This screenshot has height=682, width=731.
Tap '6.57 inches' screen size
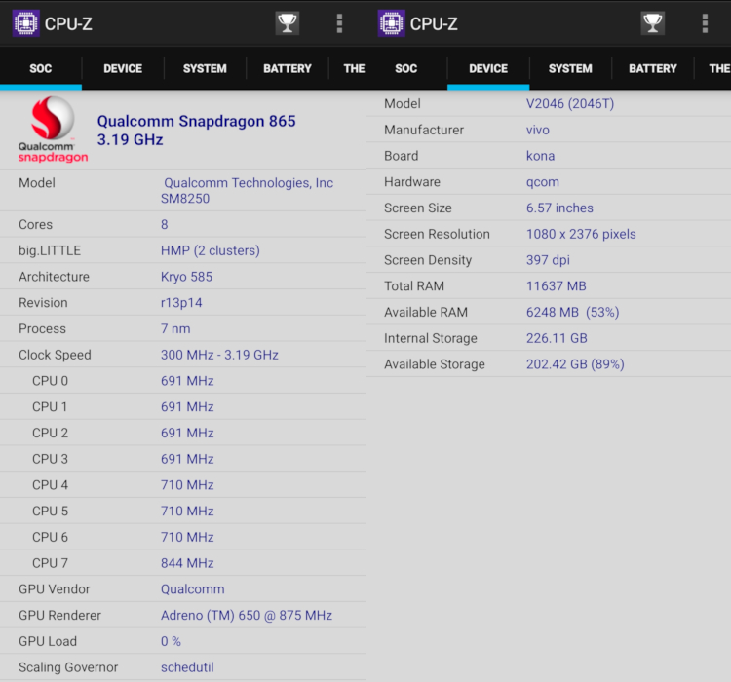coord(559,208)
